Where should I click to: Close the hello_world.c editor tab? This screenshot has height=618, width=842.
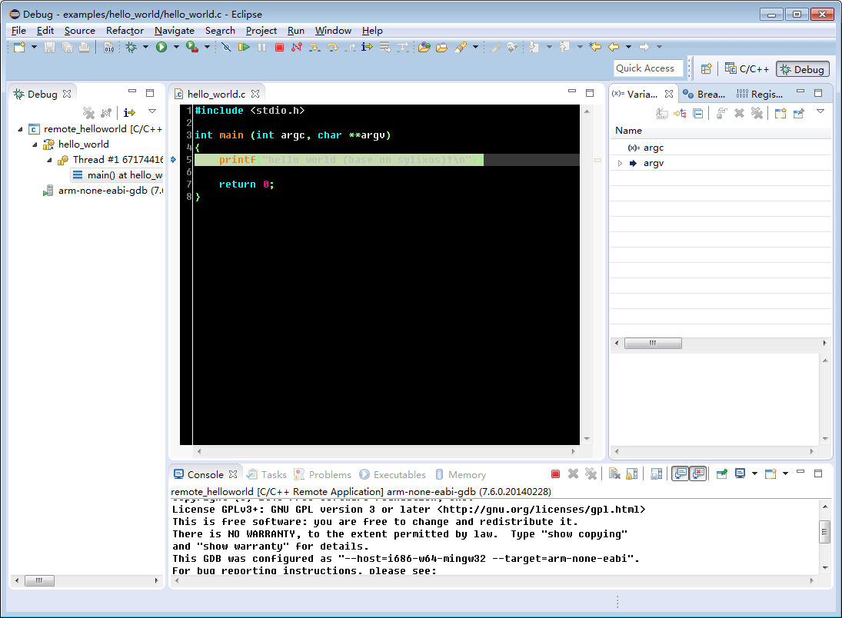[255, 94]
